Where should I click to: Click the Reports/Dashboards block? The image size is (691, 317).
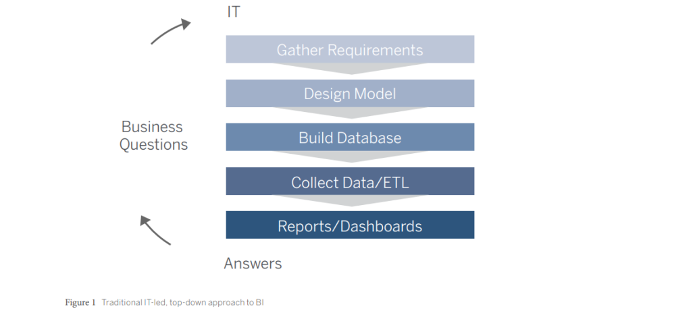(350, 225)
